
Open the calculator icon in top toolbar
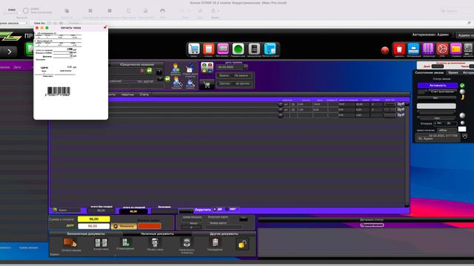tap(254, 49)
